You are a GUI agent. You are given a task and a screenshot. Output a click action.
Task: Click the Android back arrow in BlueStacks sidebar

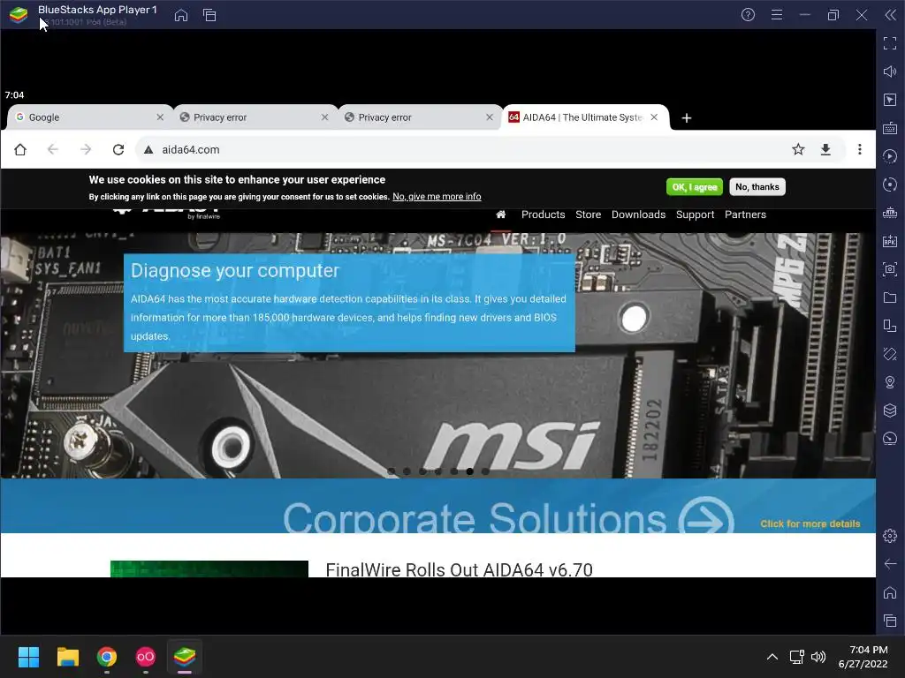click(889, 564)
